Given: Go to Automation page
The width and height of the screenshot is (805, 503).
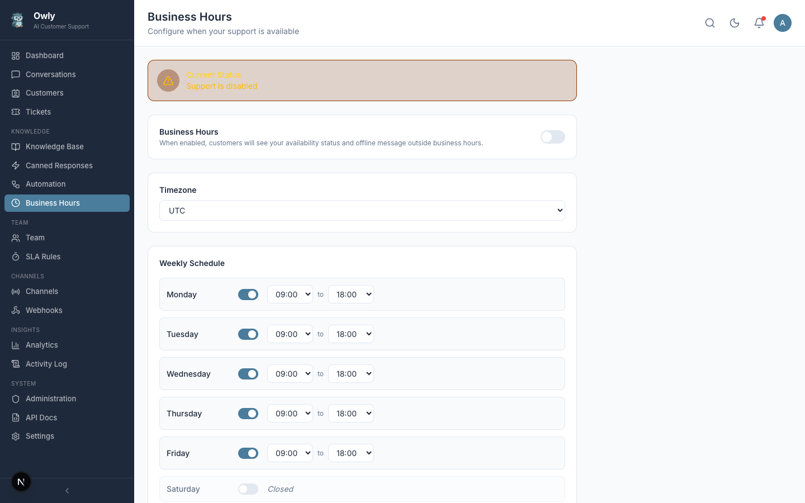Looking at the screenshot, I should (x=67, y=184).
